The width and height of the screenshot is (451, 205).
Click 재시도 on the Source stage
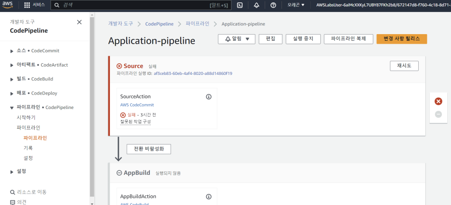[404, 66]
